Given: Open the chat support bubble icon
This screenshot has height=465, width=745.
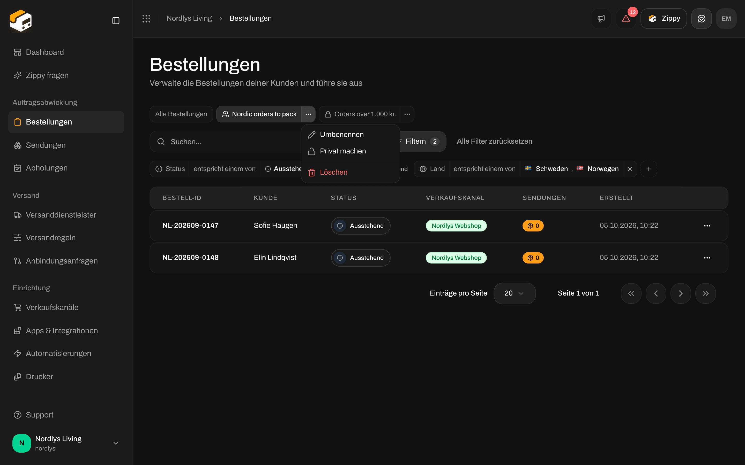Looking at the screenshot, I should 701,18.
